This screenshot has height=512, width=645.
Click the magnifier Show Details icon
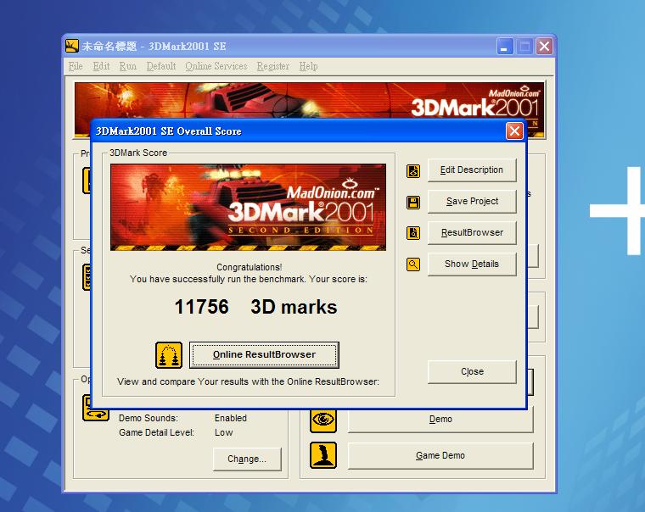[413, 264]
